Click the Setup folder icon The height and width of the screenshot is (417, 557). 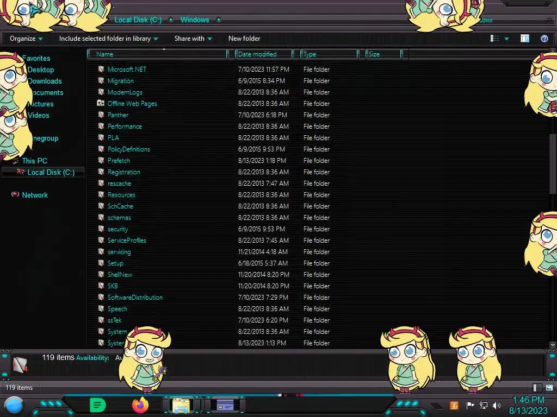[101, 263]
